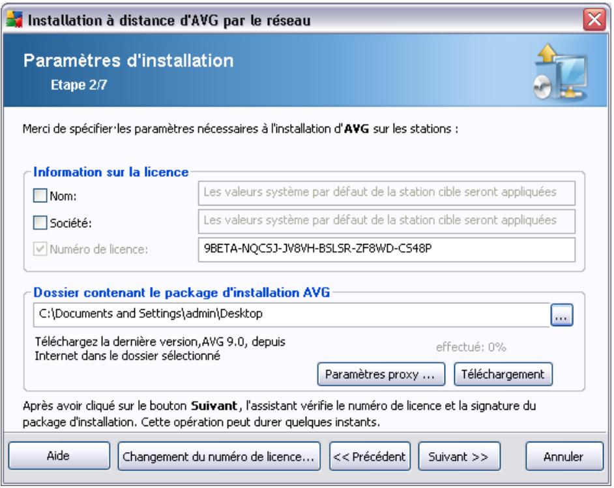Proceed with the Suivant button
This screenshot has width=614, height=488.
click(x=460, y=456)
